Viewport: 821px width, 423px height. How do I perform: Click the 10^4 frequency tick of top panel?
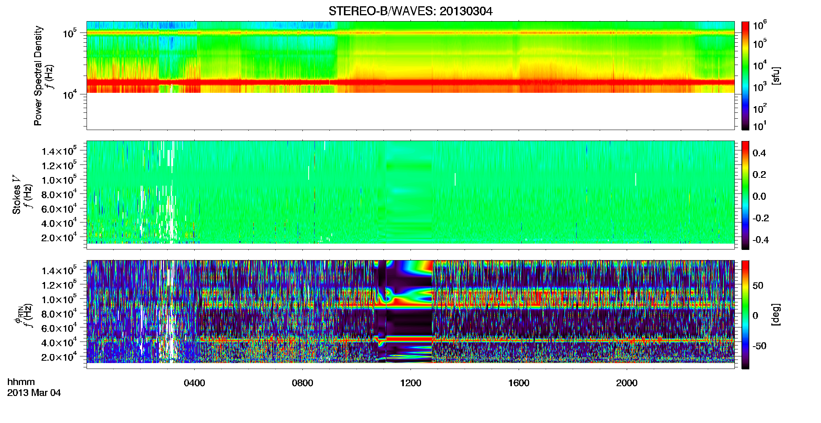(70, 94)
